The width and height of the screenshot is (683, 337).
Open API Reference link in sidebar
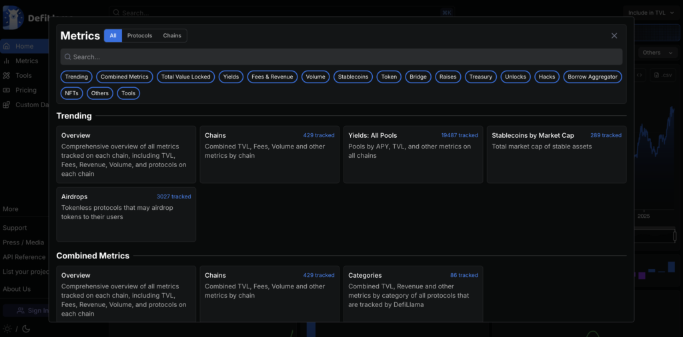(x=25, y=257)
